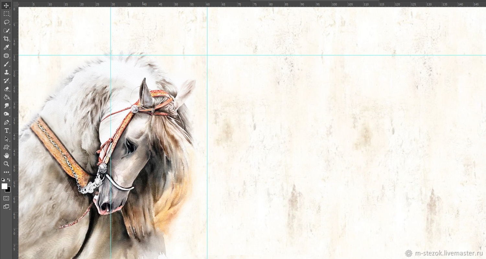This screenshot has height=259, width=486.
Task: Select the Eraser tool
Action: 6,89
